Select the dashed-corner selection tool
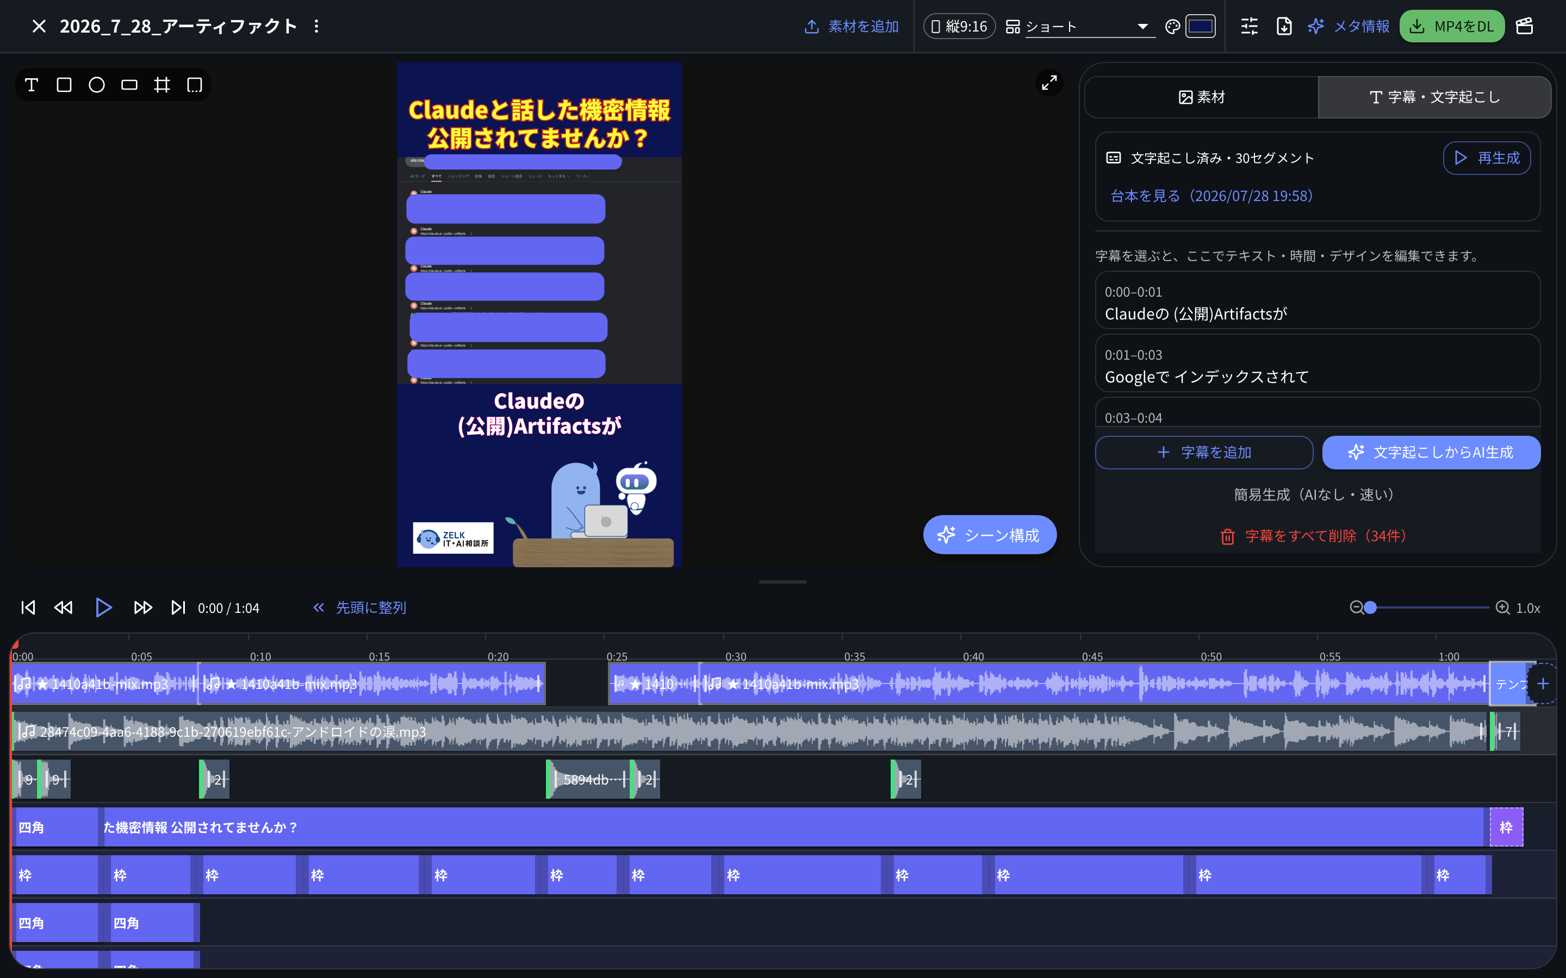This screenshot has width=1566, height=978. tap(195, 85)
